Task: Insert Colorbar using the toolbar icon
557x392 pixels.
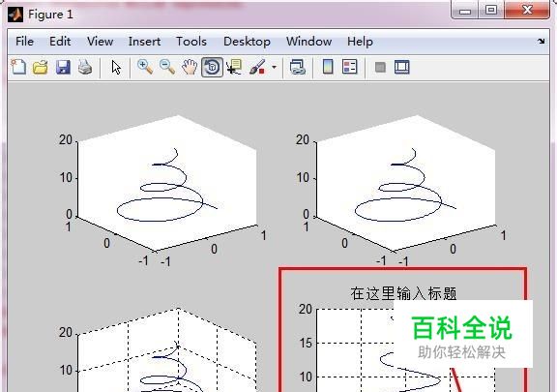Action: click(x=328, y=67)
